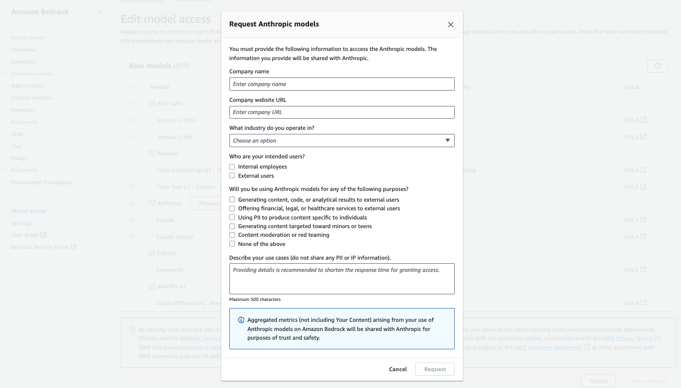
Task: Check the External users checkbox
Action: point(232,176)
